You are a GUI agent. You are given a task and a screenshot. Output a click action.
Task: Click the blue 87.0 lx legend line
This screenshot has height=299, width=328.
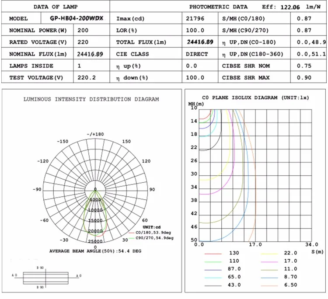[213, 270]
